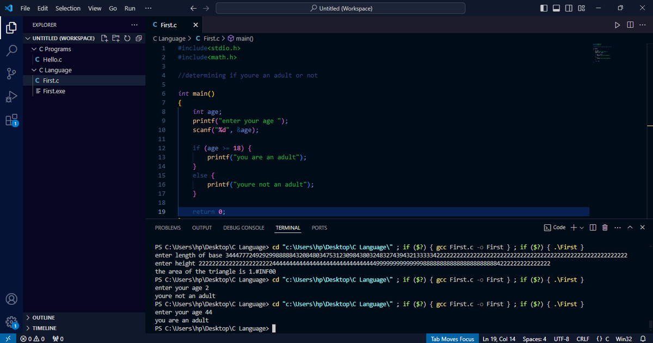Open the Run and Debug view
Image resolution: width=653 pixels, height=343 pixels.
(x=11, y=97)
